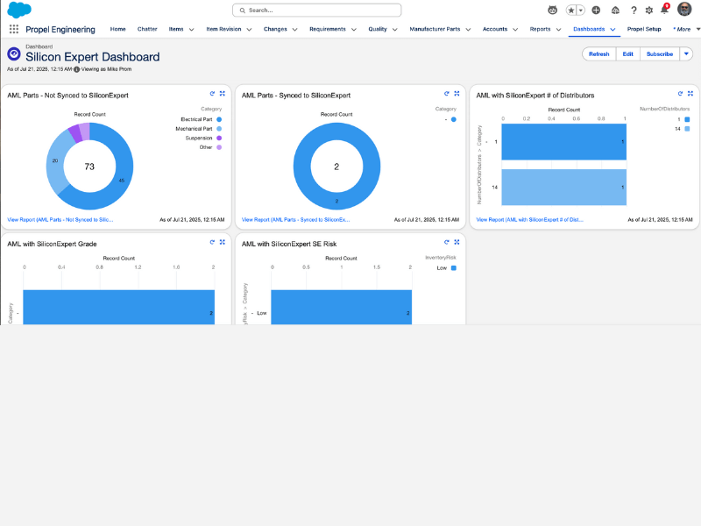Click the Low InventoryRisk legend swatch
The height and width of the screenshot is (526, 701).
point(454,268)
